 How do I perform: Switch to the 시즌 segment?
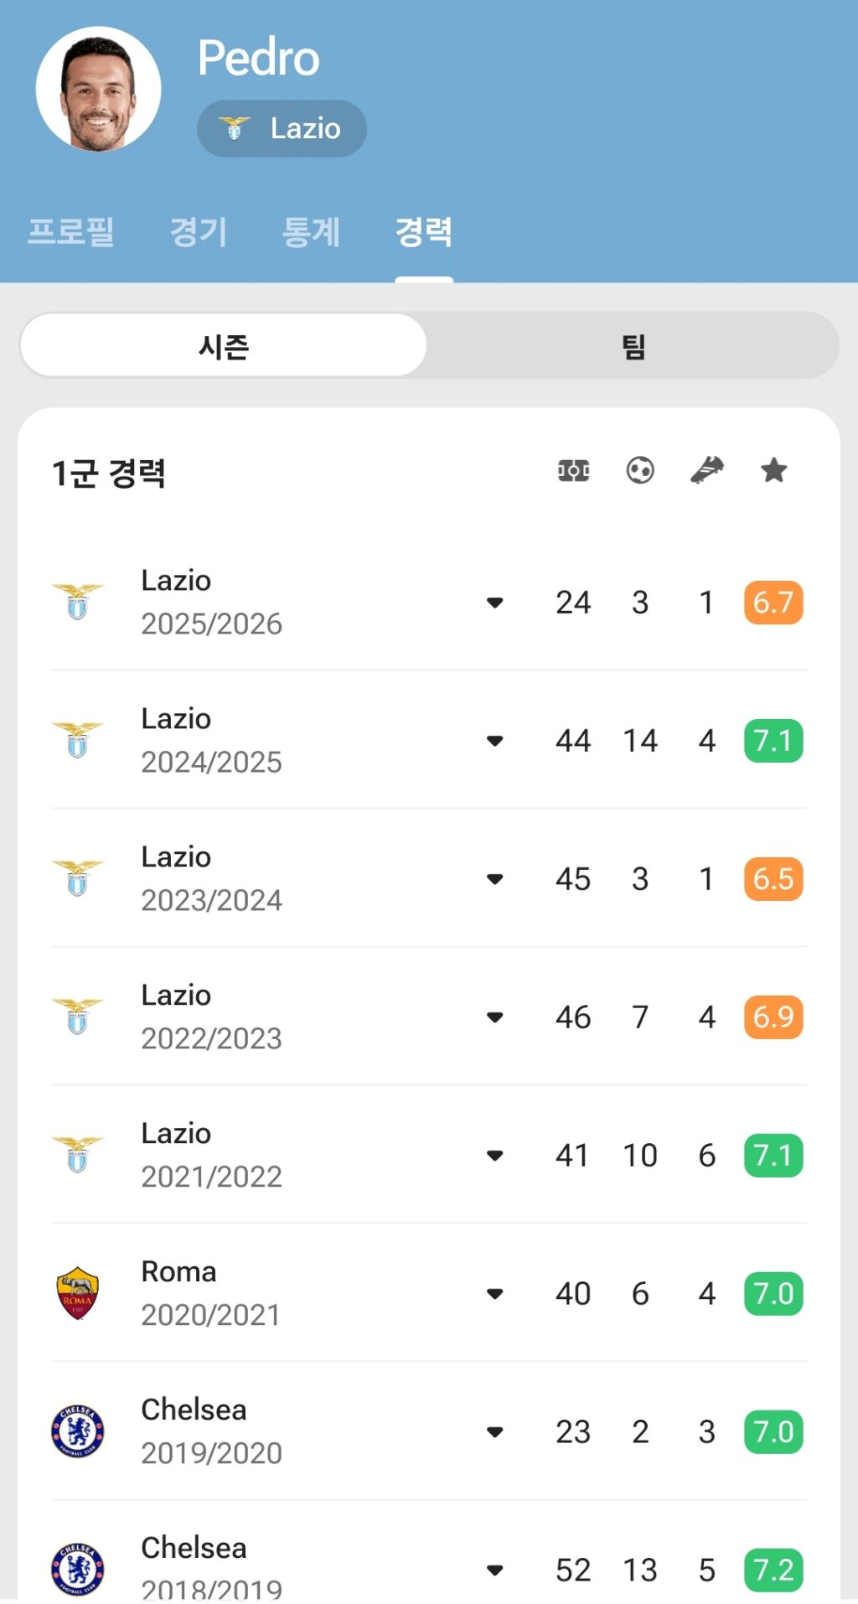(x=224, y=346)
